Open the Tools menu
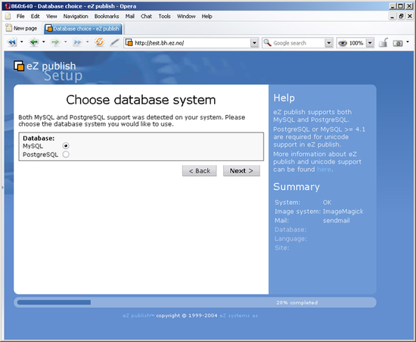This screenshot has height=342, width=416. pyautogui.click(x=164, y=17)
